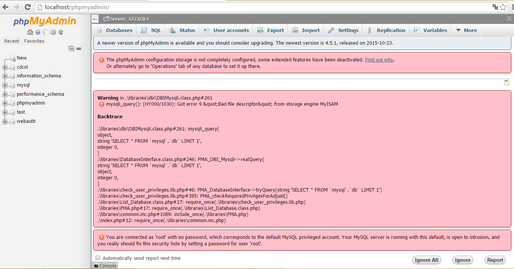Viewport: 514px width, 269px height.
Task: Click the Console window icon
Action: point(96,266)
